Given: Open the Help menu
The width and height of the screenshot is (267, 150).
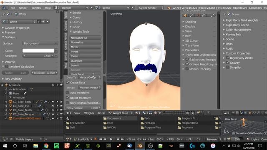Looking at the screenshot, I should [x=48, y=8].
